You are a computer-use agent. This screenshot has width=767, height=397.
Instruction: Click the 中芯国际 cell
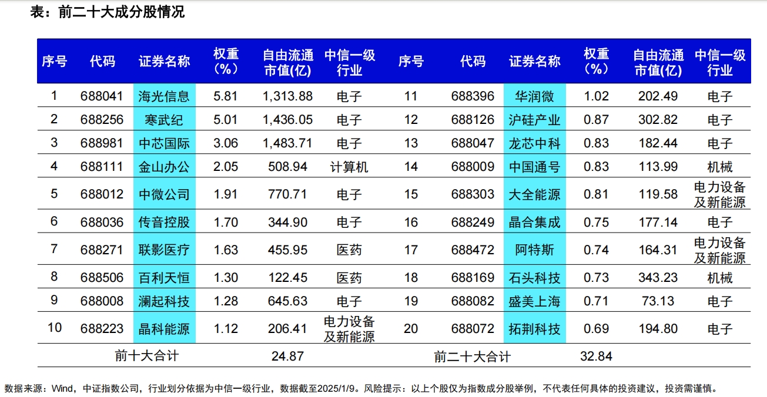[165, 143]
